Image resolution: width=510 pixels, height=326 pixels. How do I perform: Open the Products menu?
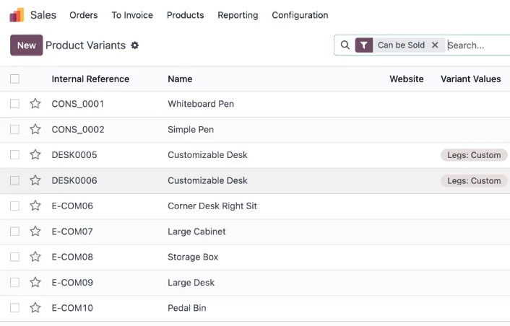[x=186, y=15]
